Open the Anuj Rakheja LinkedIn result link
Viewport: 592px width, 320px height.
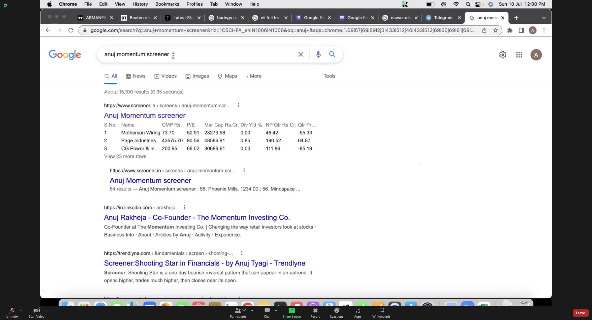(197, 217)
